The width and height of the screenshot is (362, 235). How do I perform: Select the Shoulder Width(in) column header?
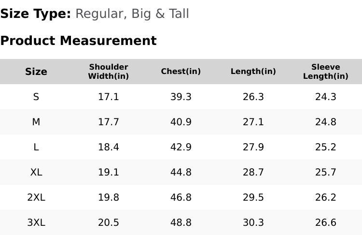pos(109,72)
